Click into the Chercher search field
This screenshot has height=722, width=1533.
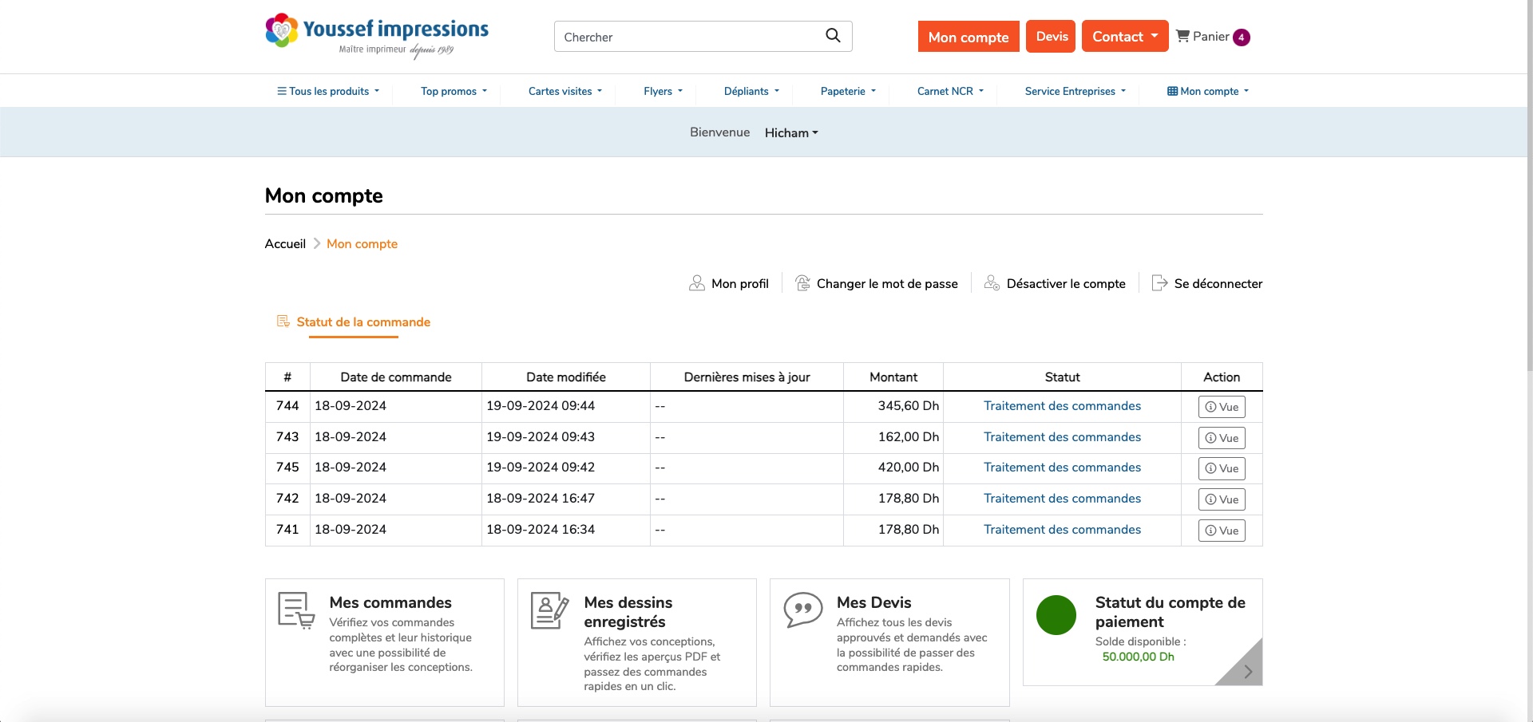pos(687,37)
